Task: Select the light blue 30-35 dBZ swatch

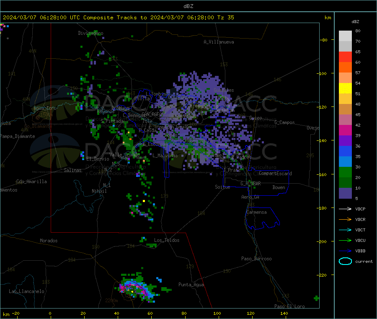Action: pos(345,162)
